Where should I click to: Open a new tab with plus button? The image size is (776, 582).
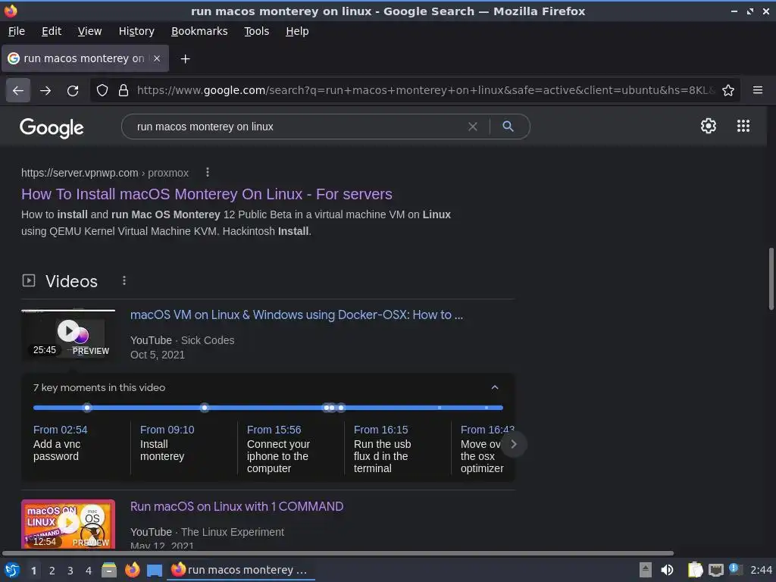coord(185,59)
